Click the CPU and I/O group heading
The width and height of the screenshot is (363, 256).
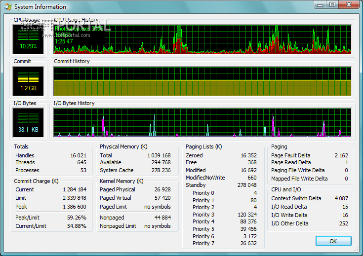click(x=286, y=189)
